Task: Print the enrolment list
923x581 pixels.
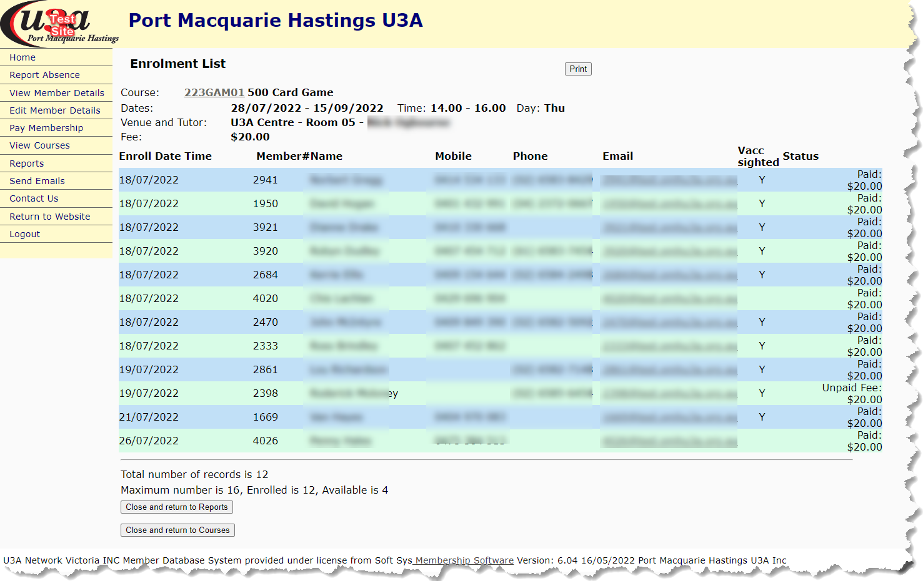Action: (x=578, y=69)
